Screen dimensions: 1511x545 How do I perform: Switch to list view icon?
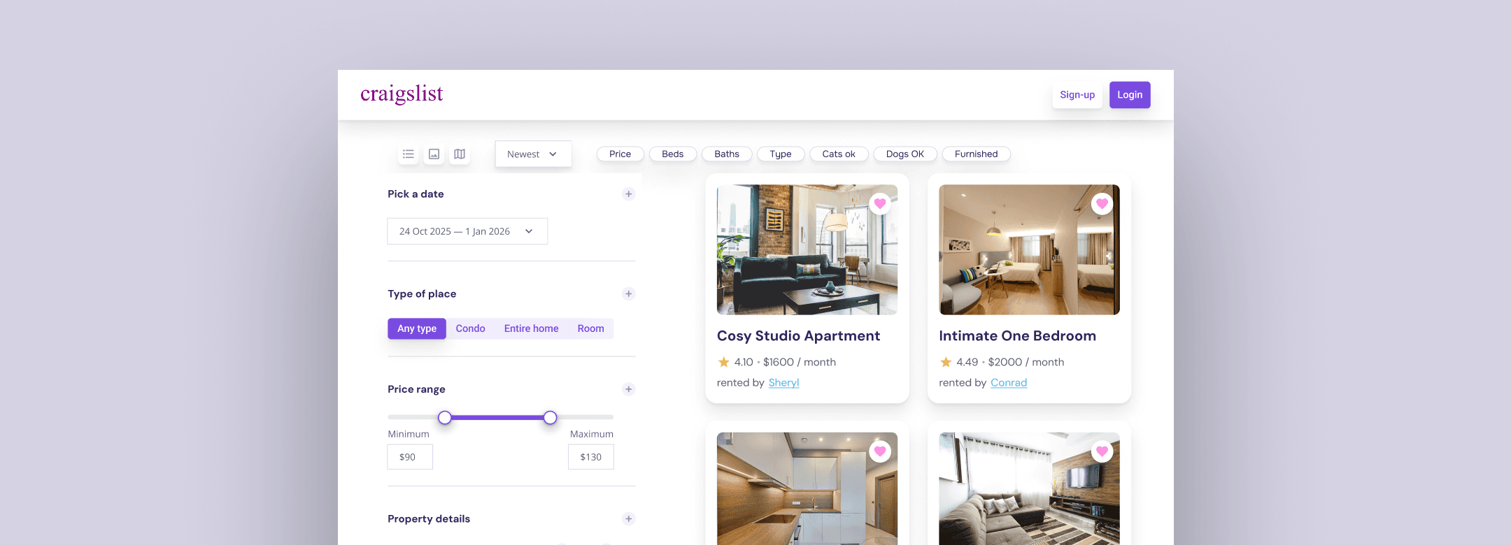pos(409,154)
